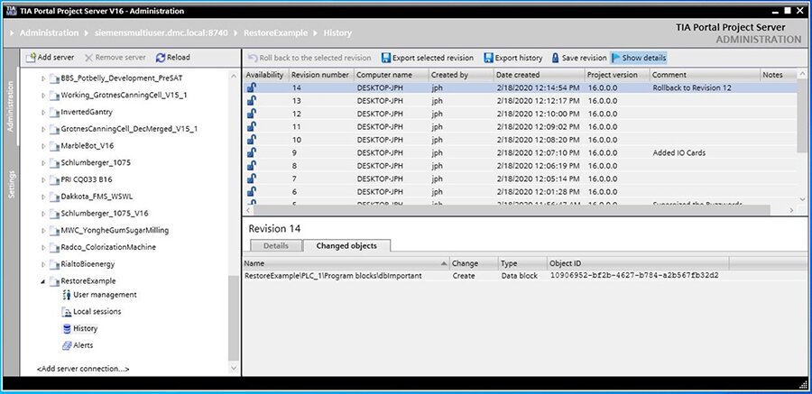Click the Export history disk icon

(488, 58)
